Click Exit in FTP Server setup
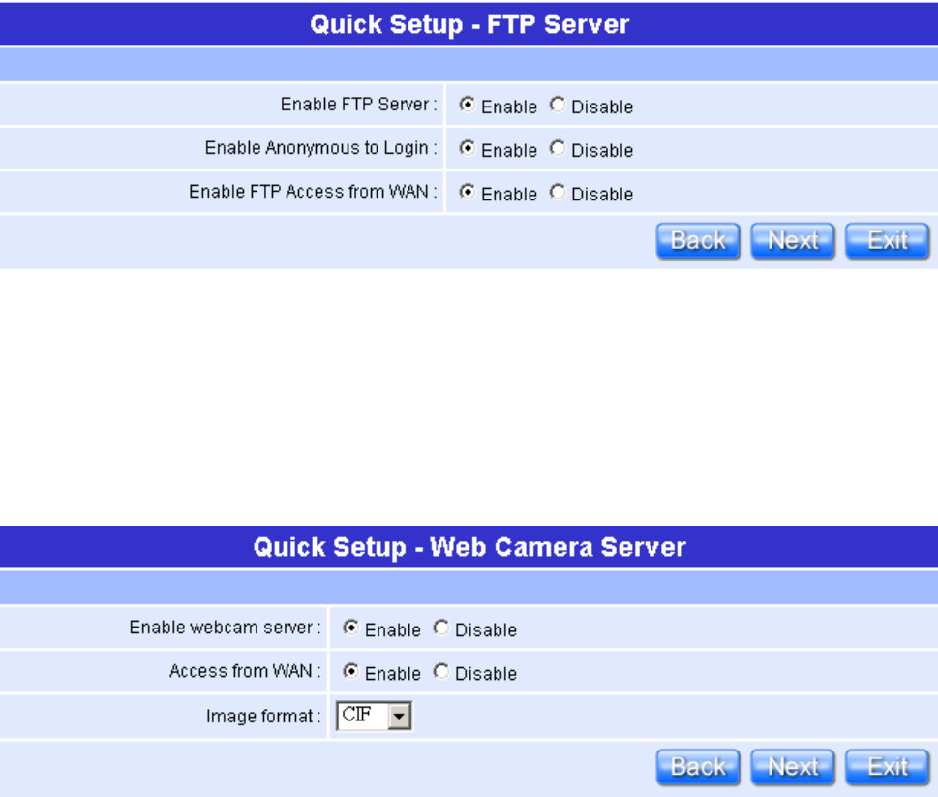938x797 pixels. point(888,241)
